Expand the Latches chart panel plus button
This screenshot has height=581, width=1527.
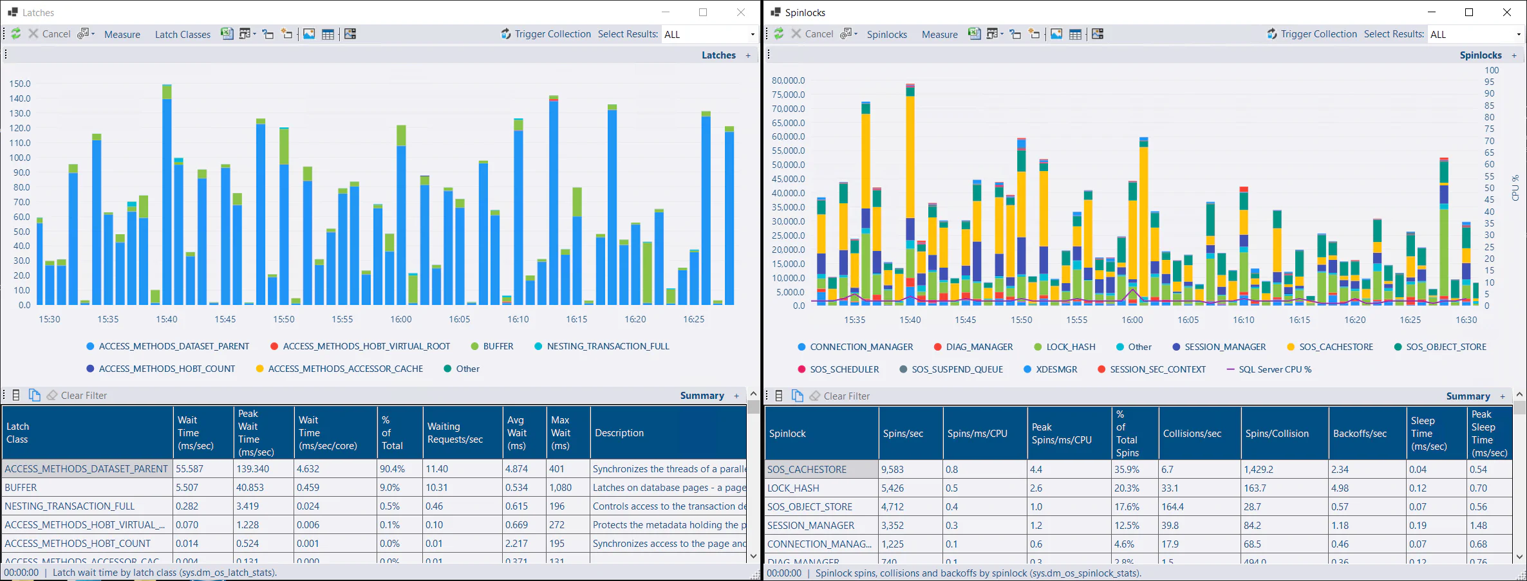(748, 55)
